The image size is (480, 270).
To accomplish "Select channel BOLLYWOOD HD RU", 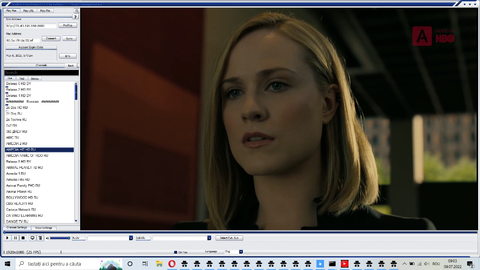I will 22,198.
